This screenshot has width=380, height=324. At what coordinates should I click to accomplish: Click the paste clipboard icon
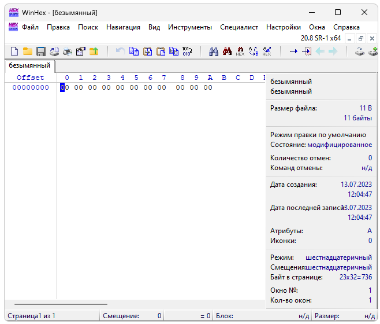point(161,51)
